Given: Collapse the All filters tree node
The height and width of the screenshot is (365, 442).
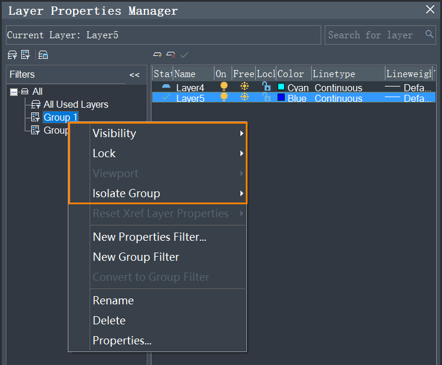Looking at the screenshot, I should click(14, 92).
